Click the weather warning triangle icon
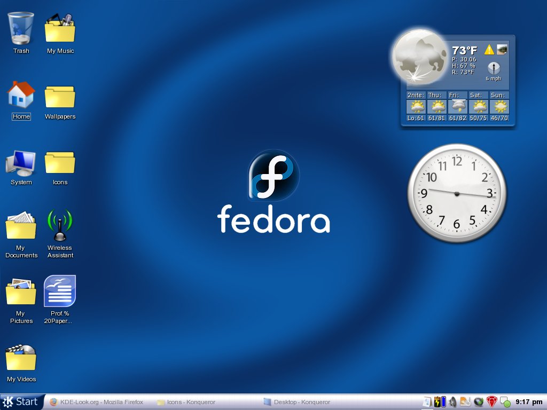 tap(489, 50)
